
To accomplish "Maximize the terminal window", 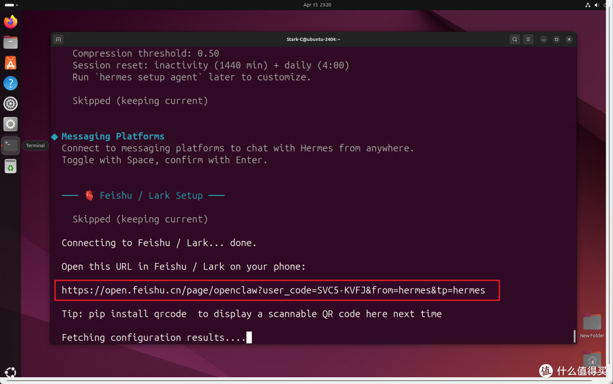I will pyautogui.click(x=556, y=39).
